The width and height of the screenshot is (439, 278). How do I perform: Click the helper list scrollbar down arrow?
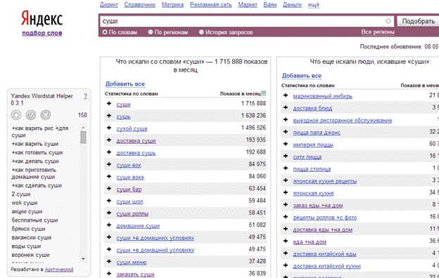(83, 259)
